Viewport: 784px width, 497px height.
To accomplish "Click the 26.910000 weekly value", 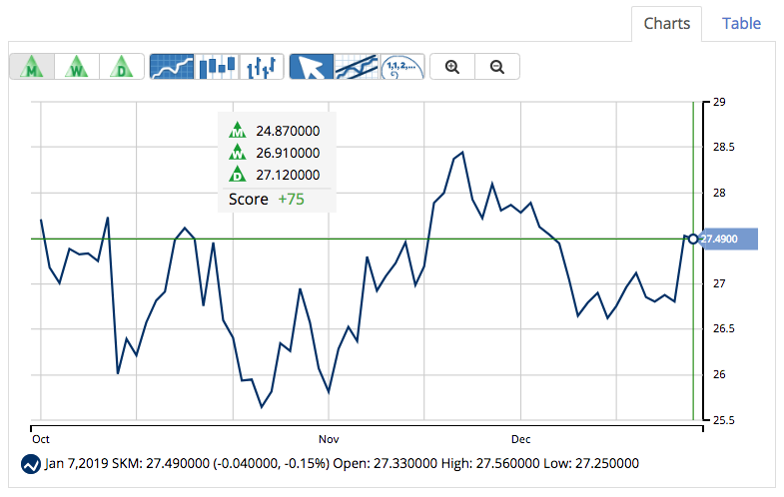I will point(288,153).
